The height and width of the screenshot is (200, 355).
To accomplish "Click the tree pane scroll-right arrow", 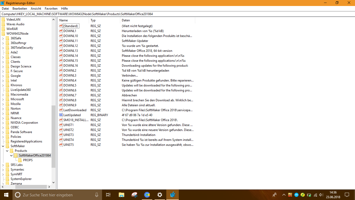I will tap(49, 187).
